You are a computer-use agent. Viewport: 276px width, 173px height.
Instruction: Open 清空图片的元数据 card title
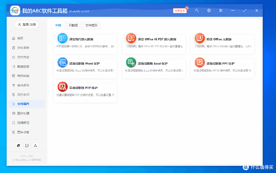(81, 39)
